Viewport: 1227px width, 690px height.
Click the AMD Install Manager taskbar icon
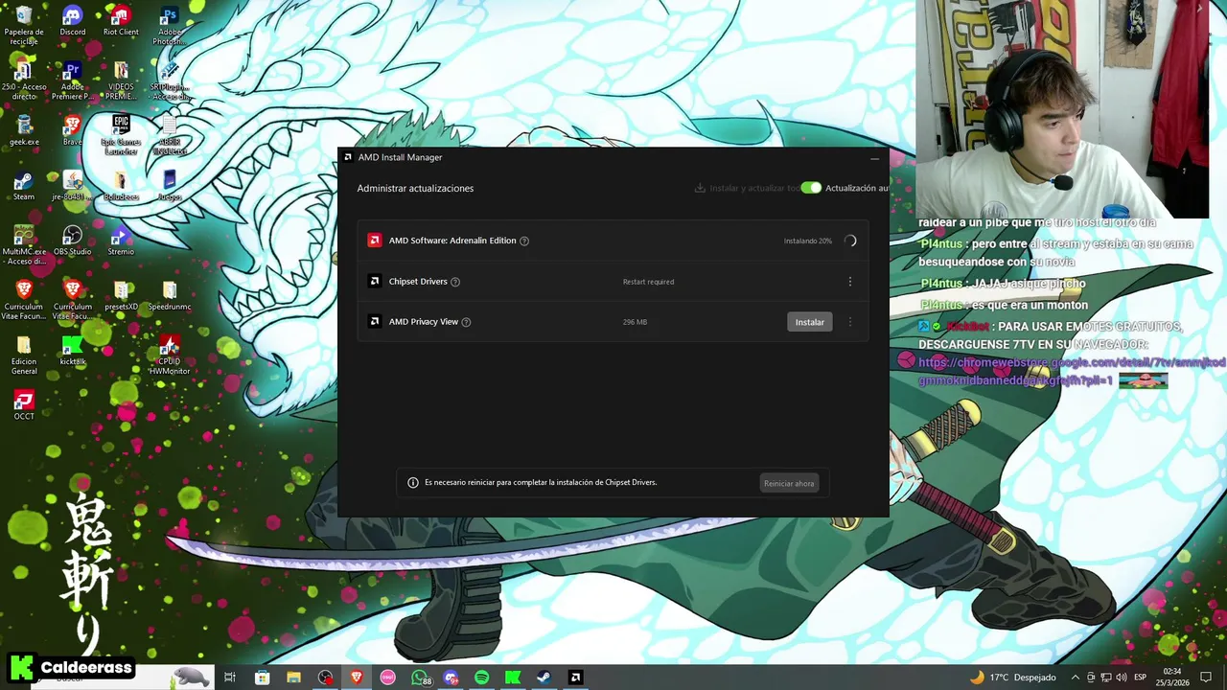[575, 678]
